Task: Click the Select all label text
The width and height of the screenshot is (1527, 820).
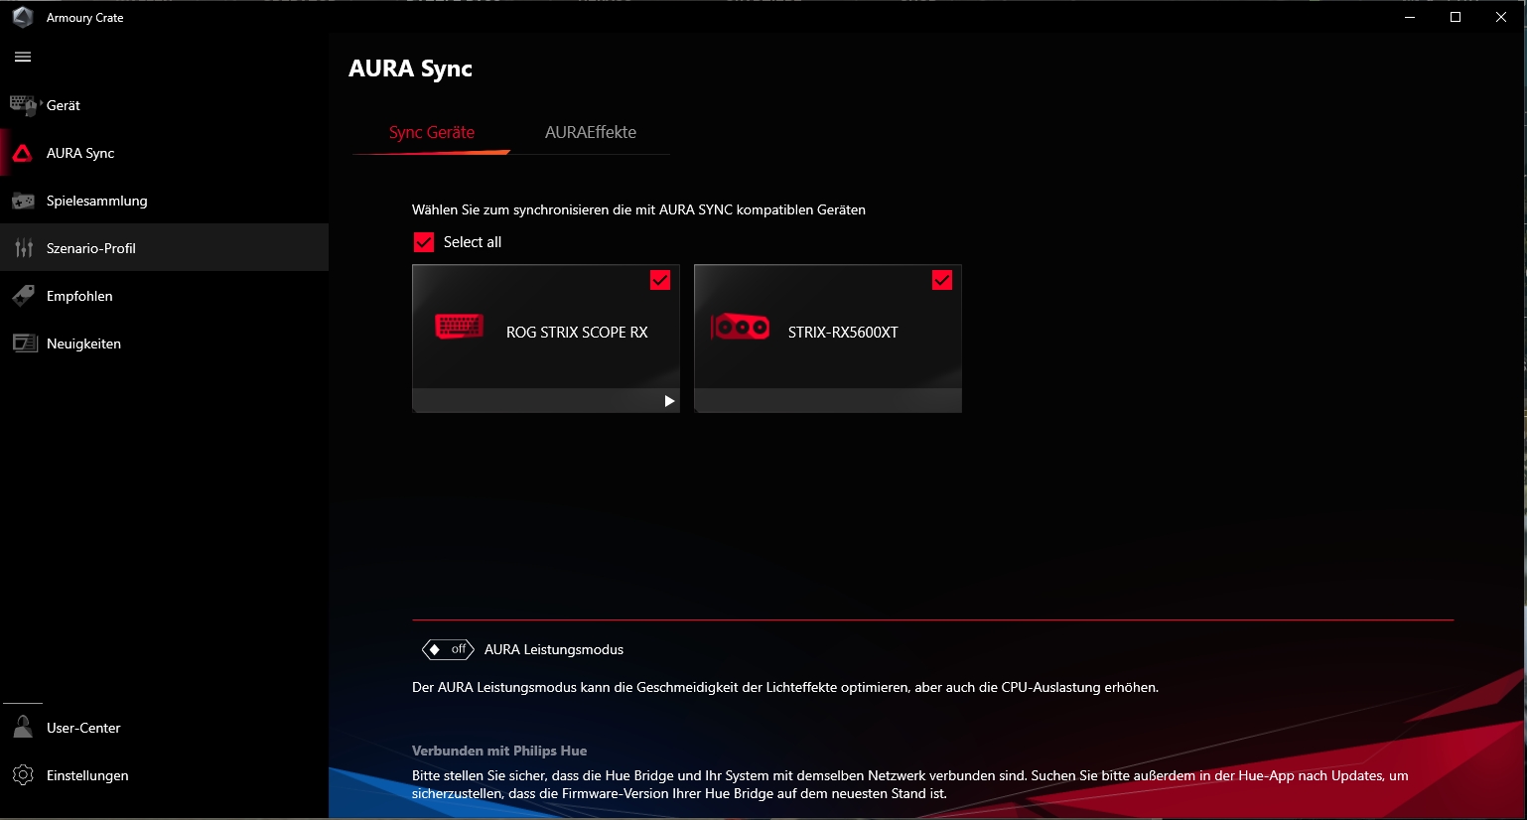Action: coord(473,242)
